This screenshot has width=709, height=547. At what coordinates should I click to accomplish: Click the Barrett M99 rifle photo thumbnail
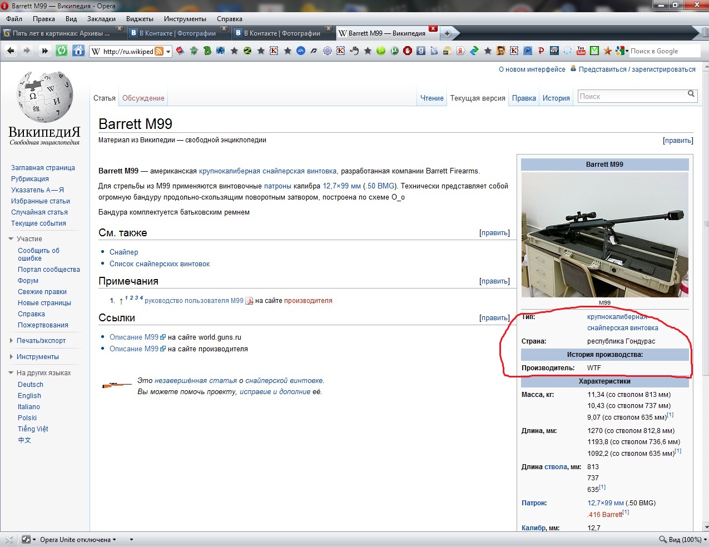(605, 235)
